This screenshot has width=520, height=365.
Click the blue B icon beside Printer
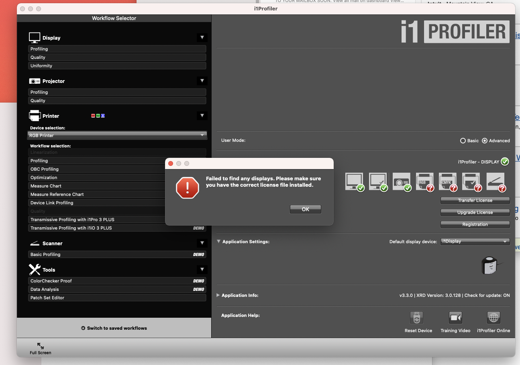[103, 116]
